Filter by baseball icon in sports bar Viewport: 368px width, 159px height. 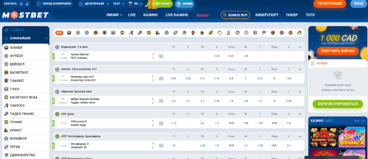[x=87, y=33]
